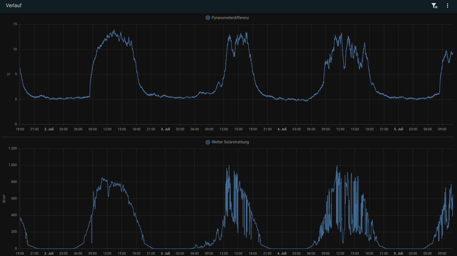Select the 3. Juli marker in the Pyranometerdifferenz chart

166,129
